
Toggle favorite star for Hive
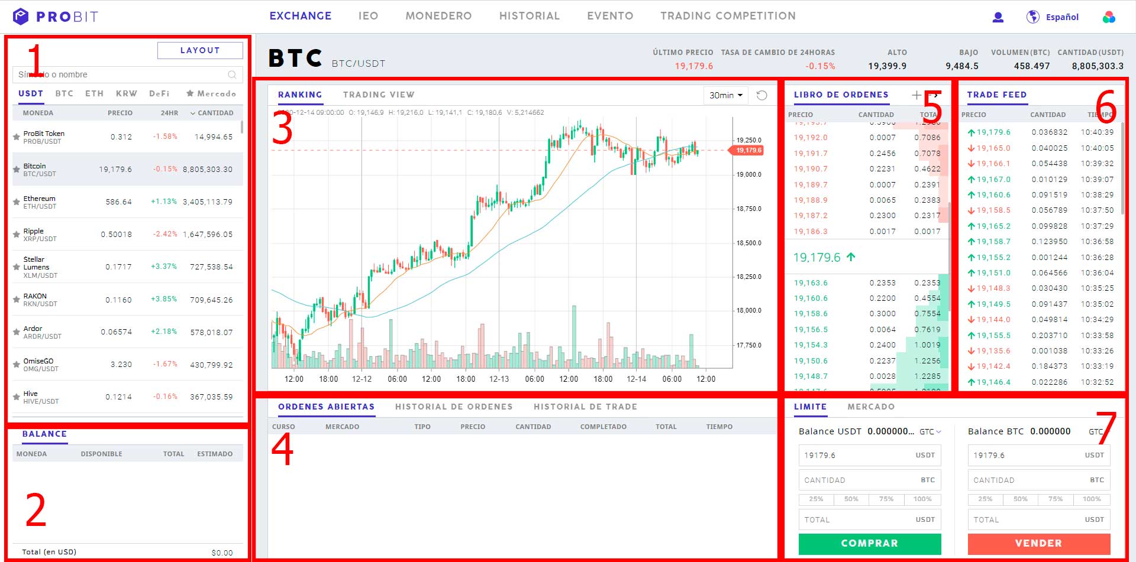[x=17, y=397]
